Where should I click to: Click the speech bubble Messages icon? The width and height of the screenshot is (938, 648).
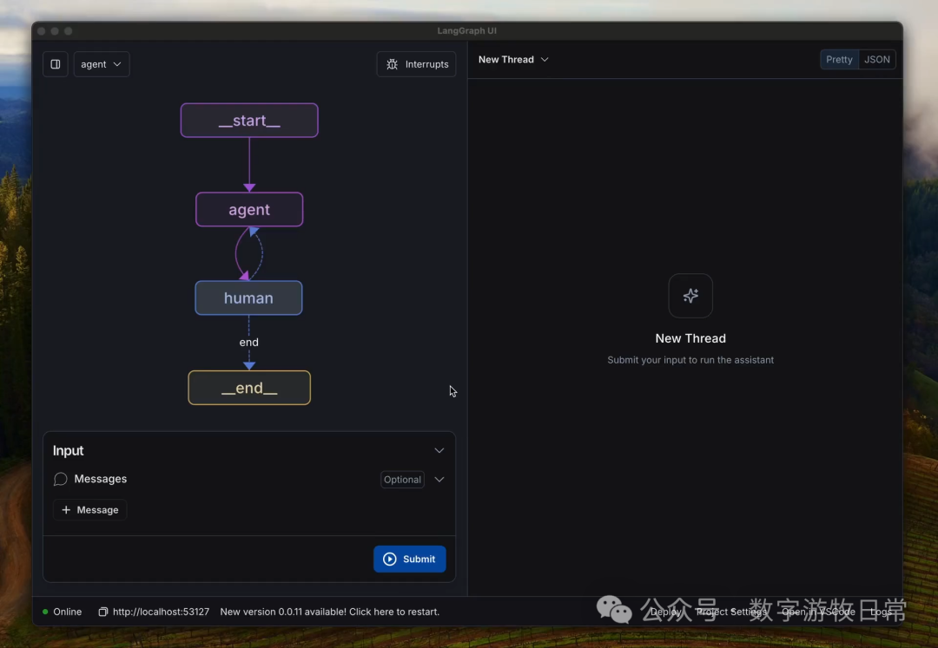pos(61,480)
